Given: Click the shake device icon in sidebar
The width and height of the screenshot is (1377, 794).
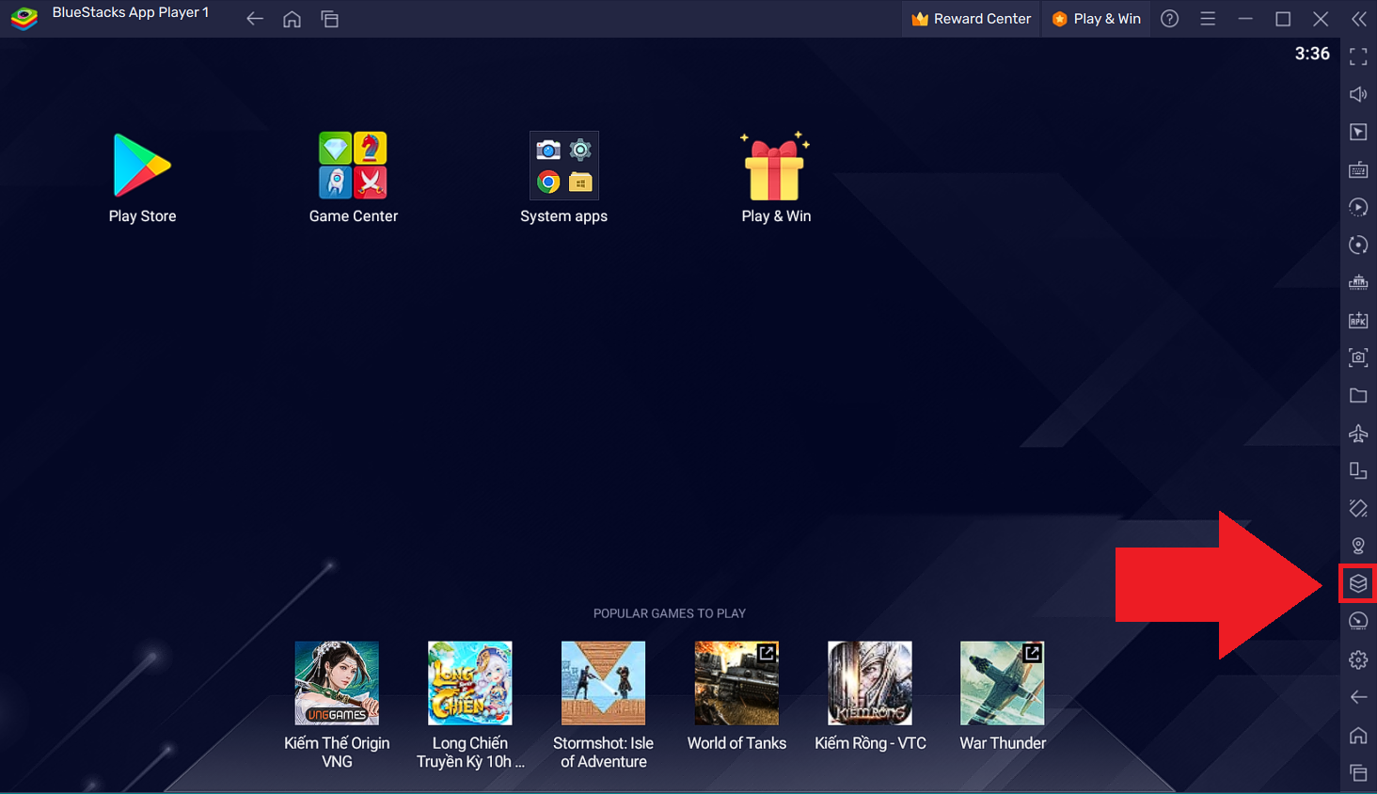Looking at the screenshot, I should coord(1358,508).
